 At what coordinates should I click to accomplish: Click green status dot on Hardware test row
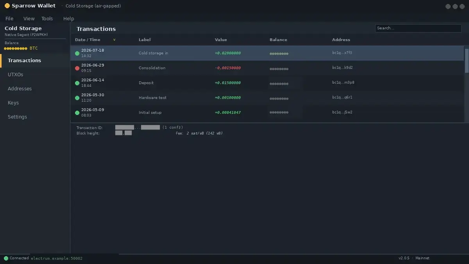[77, 98]
